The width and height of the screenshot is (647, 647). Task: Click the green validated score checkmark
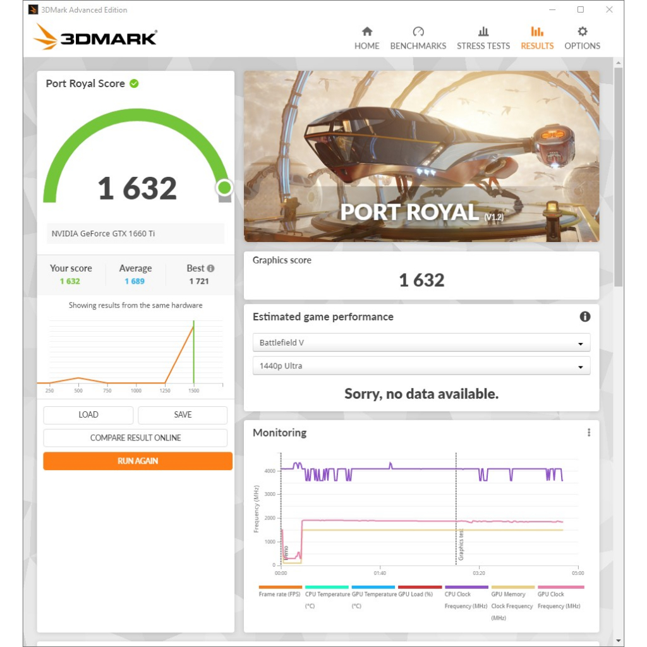coord(134,84)
